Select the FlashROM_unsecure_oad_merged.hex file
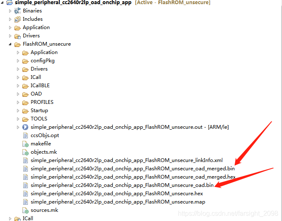The height and width of the screenshot is (221, 282). (133, 177)
